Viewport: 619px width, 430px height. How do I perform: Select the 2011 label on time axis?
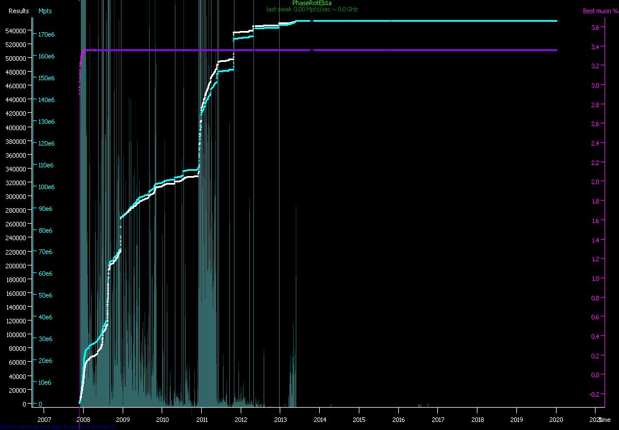coord(201,419)
